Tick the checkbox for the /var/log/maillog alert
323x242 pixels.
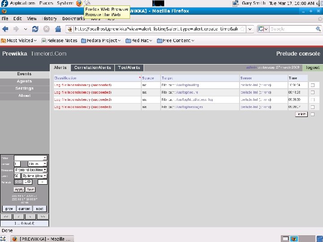click(313, 85)
